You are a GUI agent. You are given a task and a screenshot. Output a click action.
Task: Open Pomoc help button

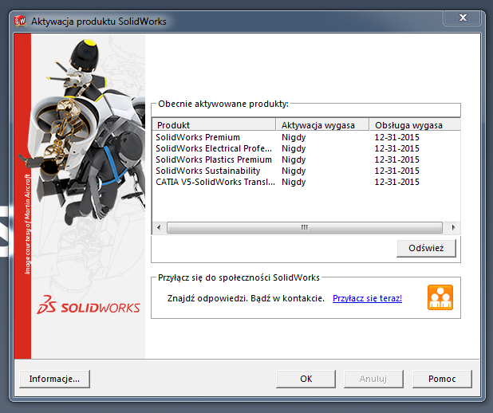coord(442,379)
